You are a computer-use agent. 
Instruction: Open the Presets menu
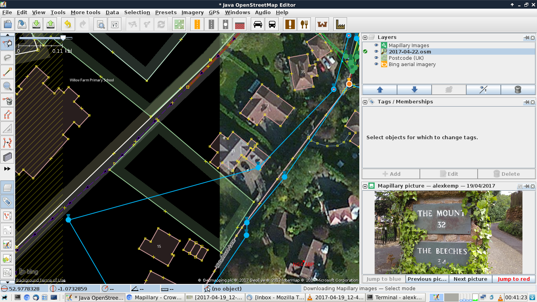click(166, 12)
